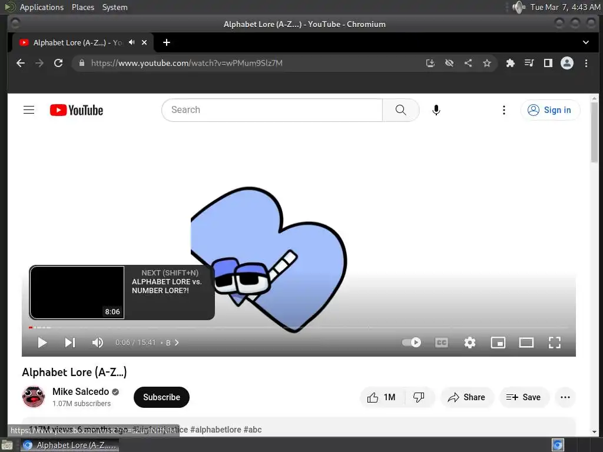
Task: Click Sign in button
Action: click(551, 110)
